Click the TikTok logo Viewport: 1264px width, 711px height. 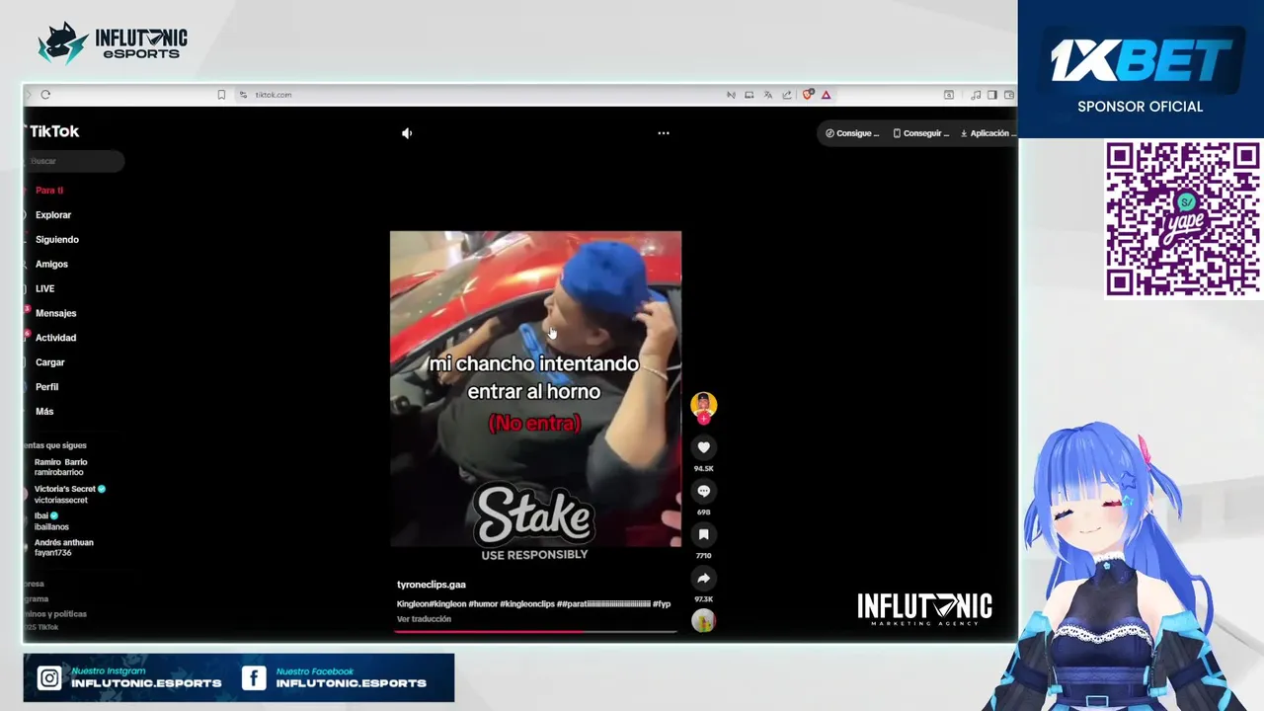click(53, 131)
